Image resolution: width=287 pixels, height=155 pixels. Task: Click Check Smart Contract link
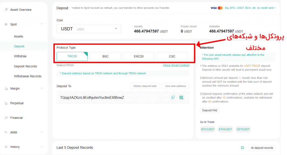tap(176, 65)
